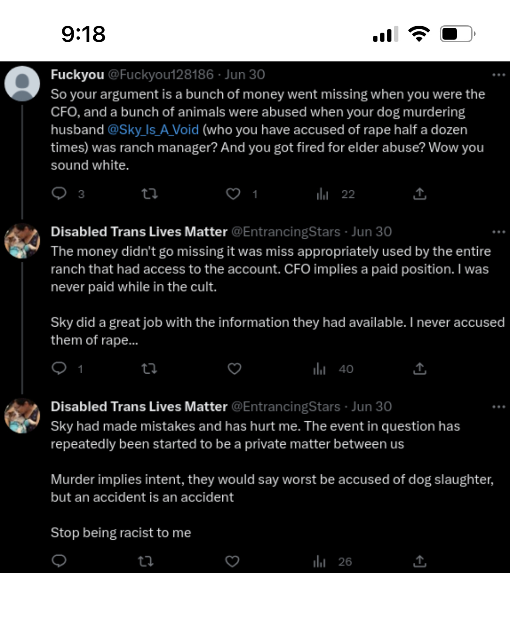The image size is (510, 625).
Task: Open Disabled Trans Lives Matter avatar on last tweet
Action: click(22, 416)
